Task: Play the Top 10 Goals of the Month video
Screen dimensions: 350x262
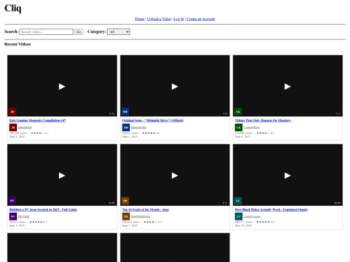Action: pos(175,175)
